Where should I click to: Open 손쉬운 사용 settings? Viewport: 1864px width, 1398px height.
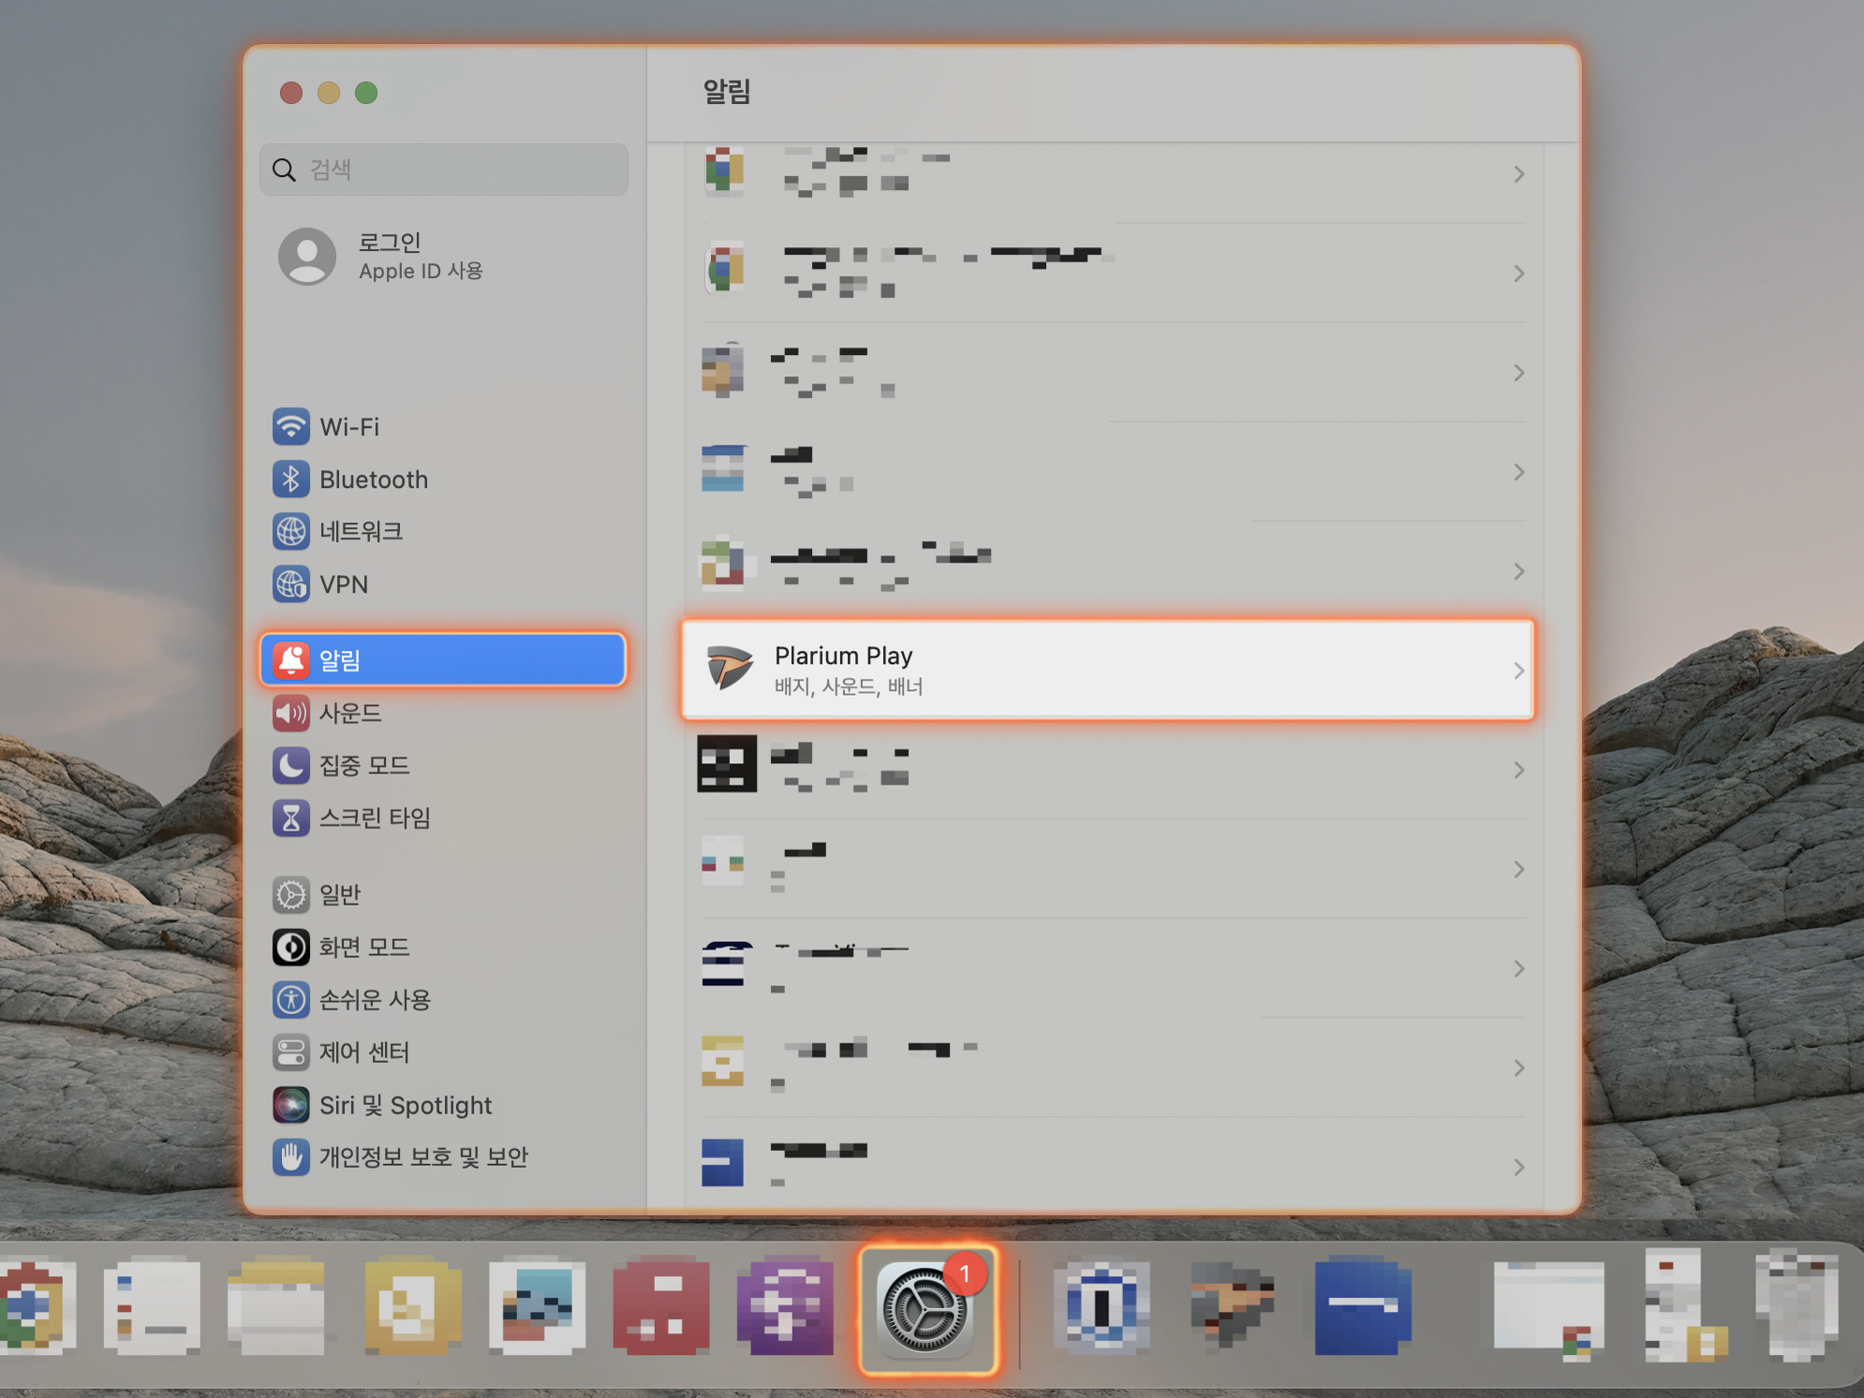coord(443,1000)
